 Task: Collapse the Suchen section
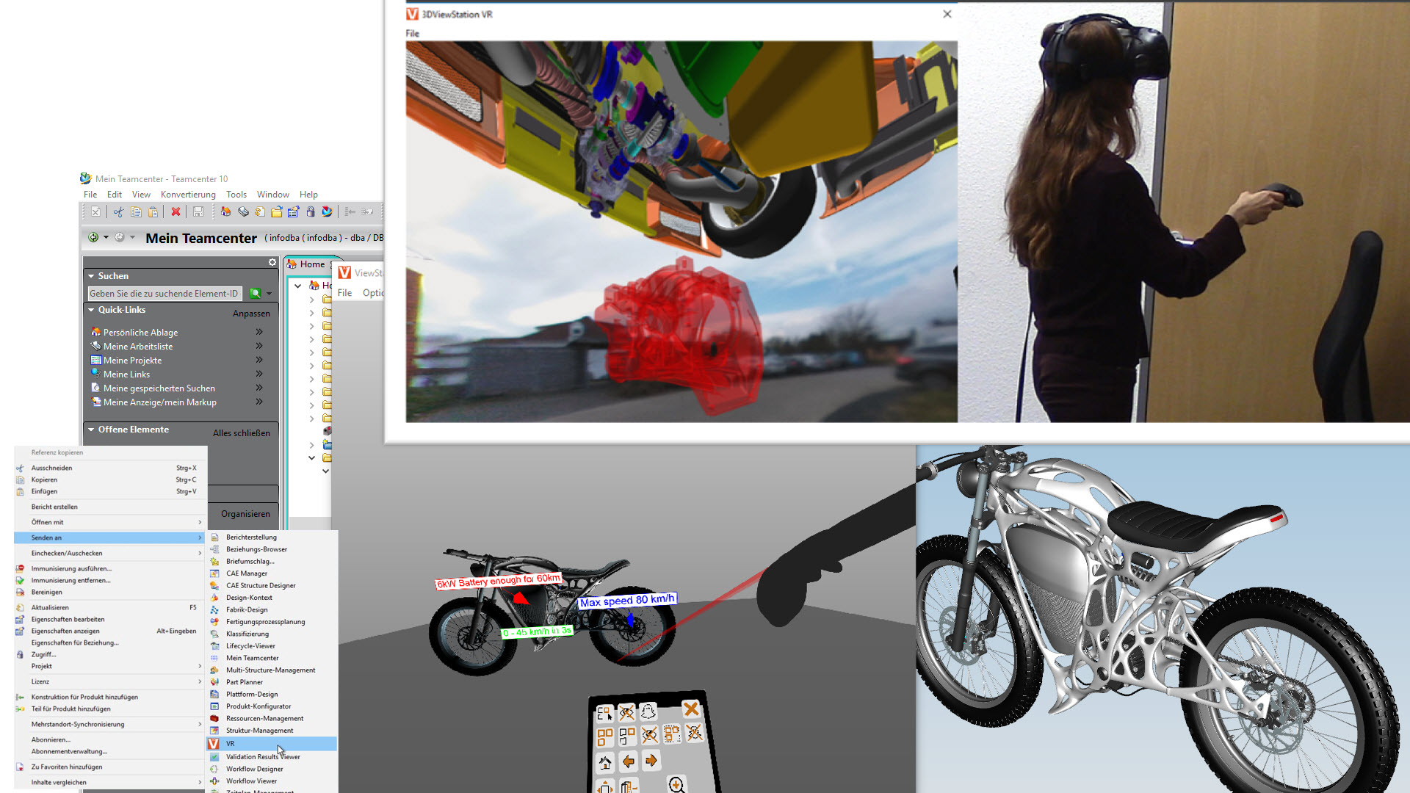pos(91,276)
